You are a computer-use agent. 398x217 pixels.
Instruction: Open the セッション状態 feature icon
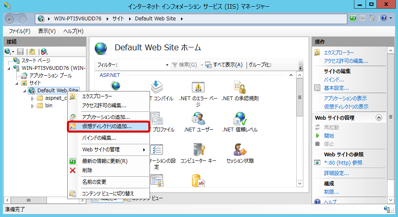(x=240, y=150)
